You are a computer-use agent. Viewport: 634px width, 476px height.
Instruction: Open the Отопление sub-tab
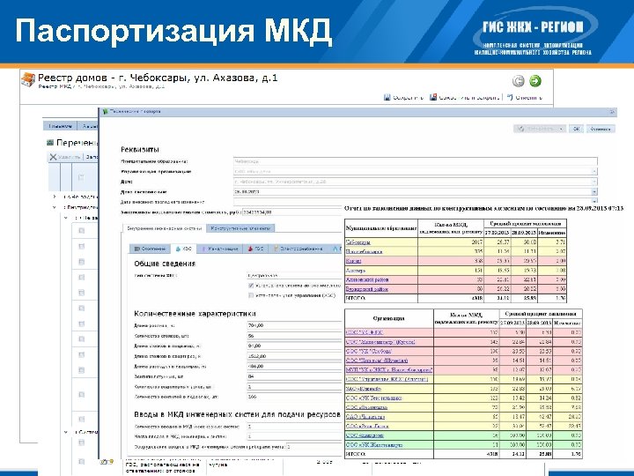coord(150,249)
